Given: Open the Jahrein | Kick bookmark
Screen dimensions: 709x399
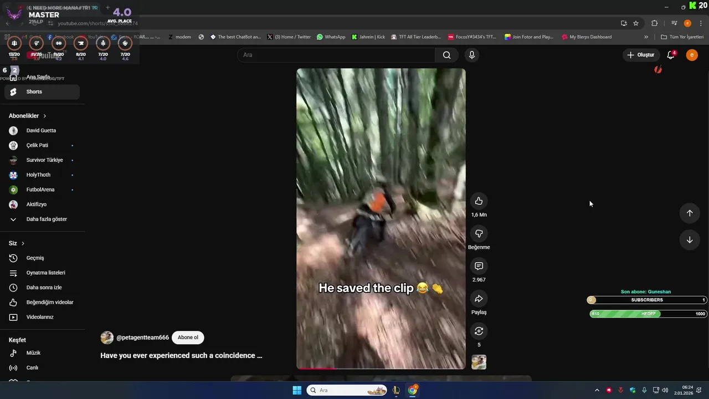Looking at the screenshot, I should [368, 37].
